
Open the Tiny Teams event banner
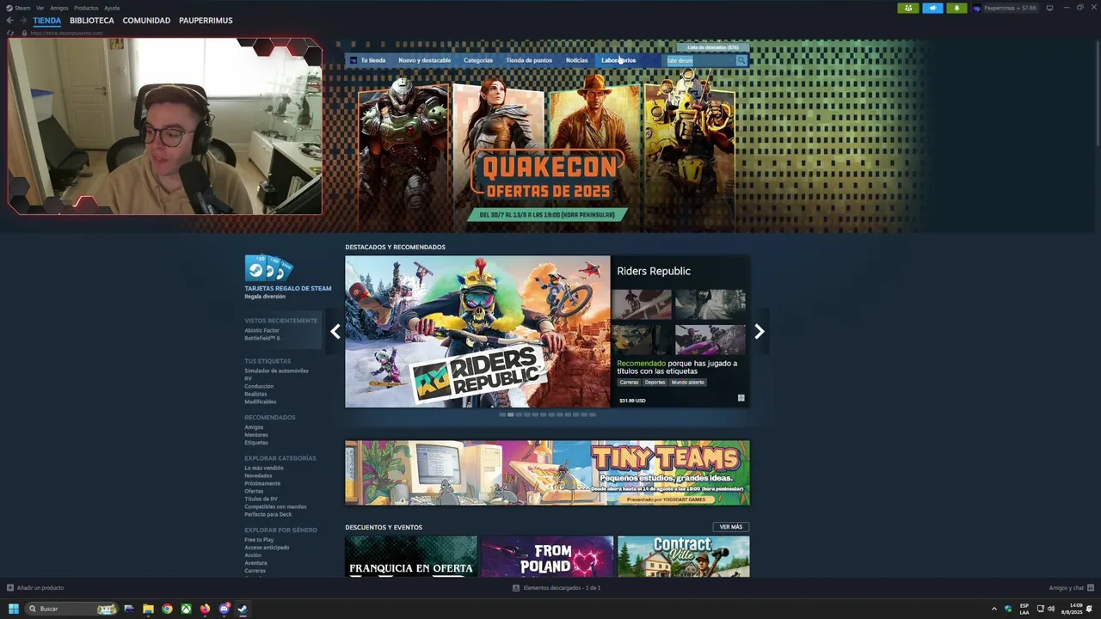tap(547, 473)
